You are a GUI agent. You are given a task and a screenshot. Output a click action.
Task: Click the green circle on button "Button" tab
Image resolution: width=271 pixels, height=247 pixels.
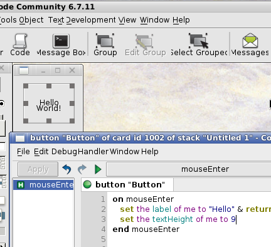(x=87, y=184)
